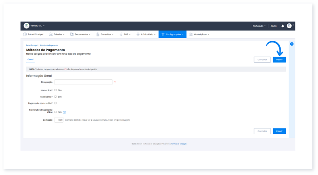
Task: Select the Geral tab
Action: [x=30, y=60]
